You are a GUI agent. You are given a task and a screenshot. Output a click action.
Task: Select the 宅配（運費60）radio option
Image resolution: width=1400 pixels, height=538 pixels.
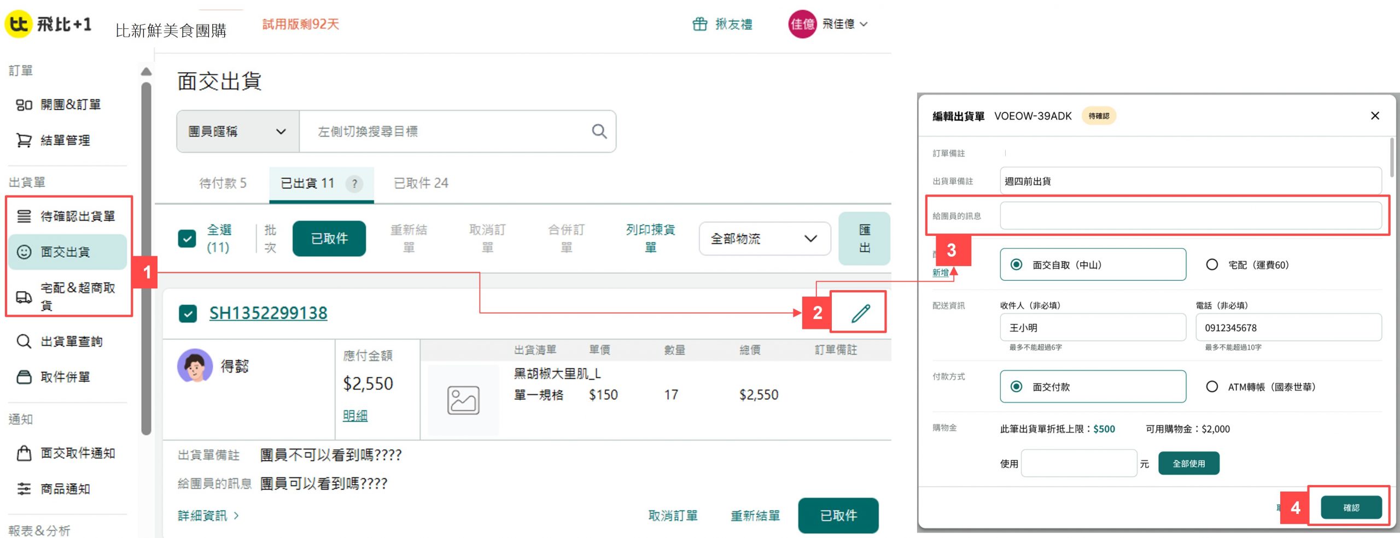coord(1212,265)
